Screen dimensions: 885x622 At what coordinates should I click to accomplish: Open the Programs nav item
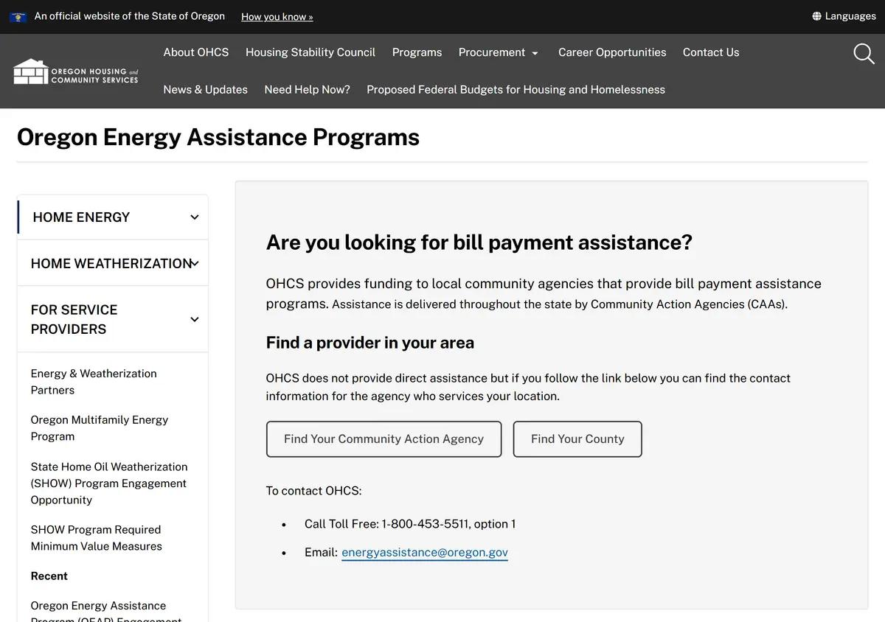417,52
